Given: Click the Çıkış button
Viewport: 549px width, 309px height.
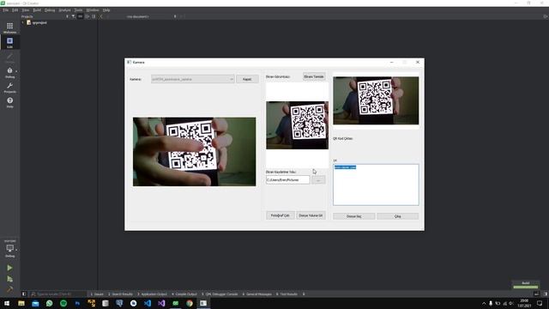Looking at the screenshot, I should [397, 216].
